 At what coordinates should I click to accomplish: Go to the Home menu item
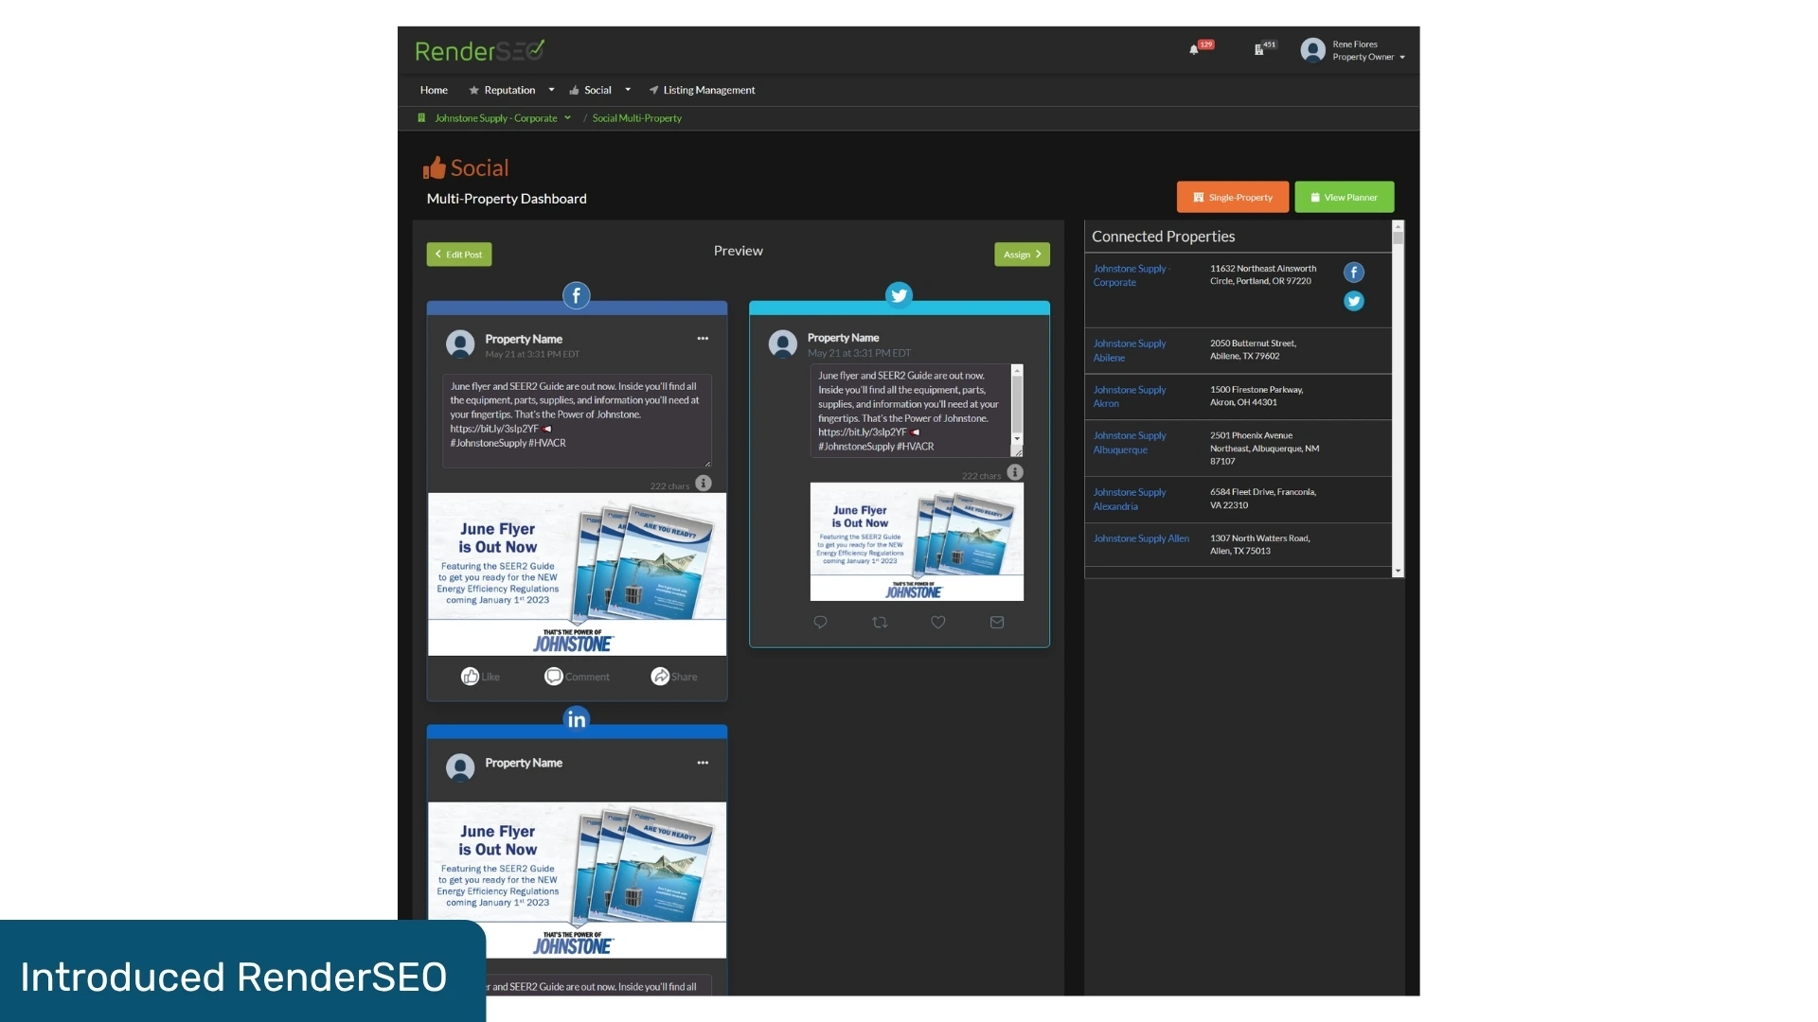(x=434, y=91)
